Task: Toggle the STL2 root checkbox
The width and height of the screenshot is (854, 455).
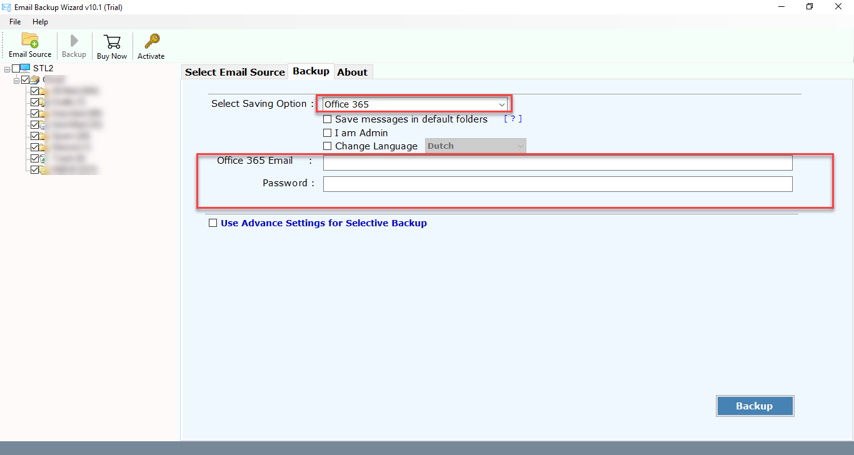Action: [x=16, y=68]
